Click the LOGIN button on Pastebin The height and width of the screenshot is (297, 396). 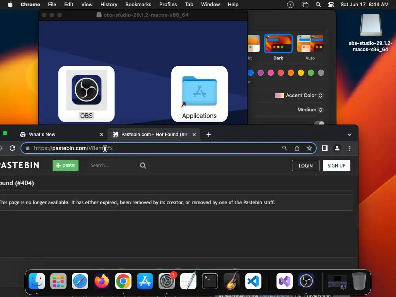[306, 166]
